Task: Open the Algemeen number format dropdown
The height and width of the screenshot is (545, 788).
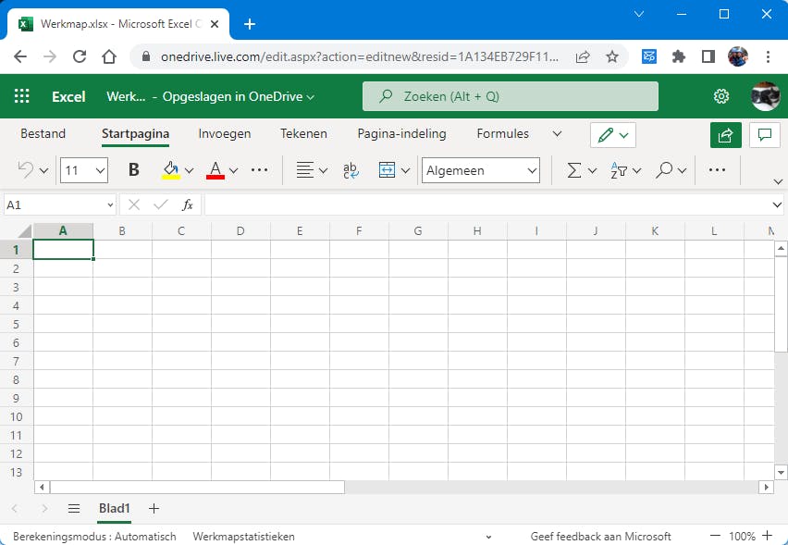Action: [x=532, y=170]
